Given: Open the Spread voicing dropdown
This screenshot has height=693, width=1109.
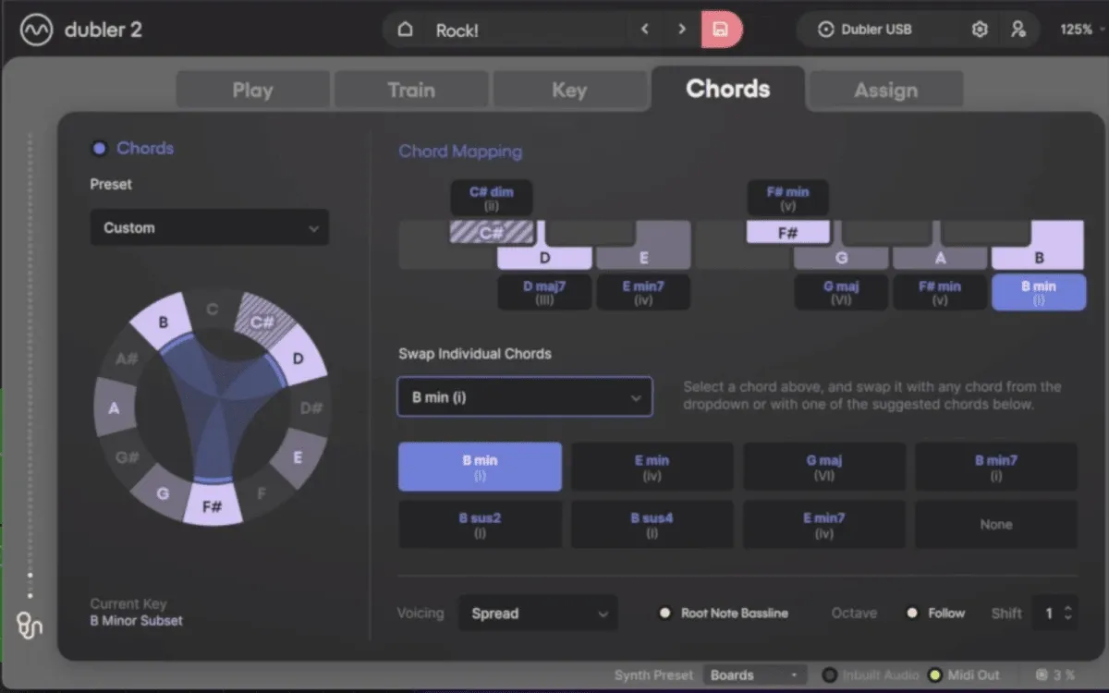Looking at the screenshot, I should [538, 614].
